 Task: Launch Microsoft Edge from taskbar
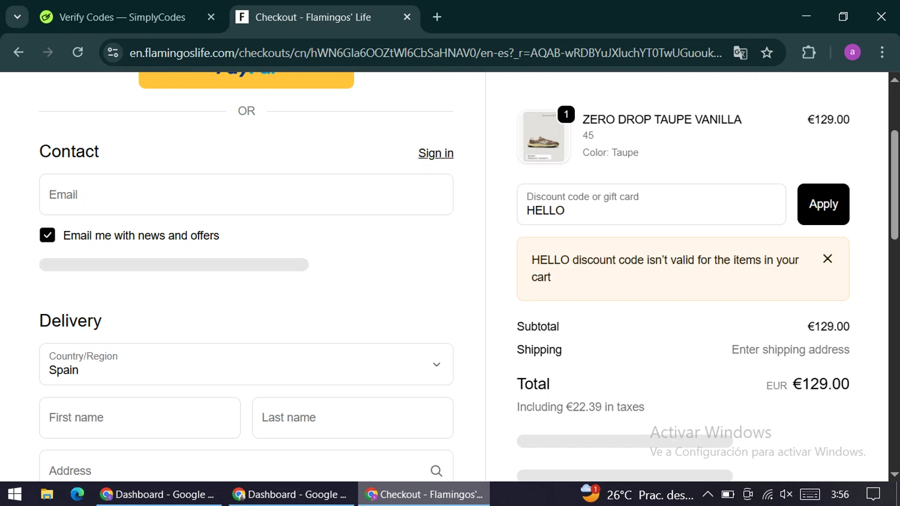coord(77,494)
